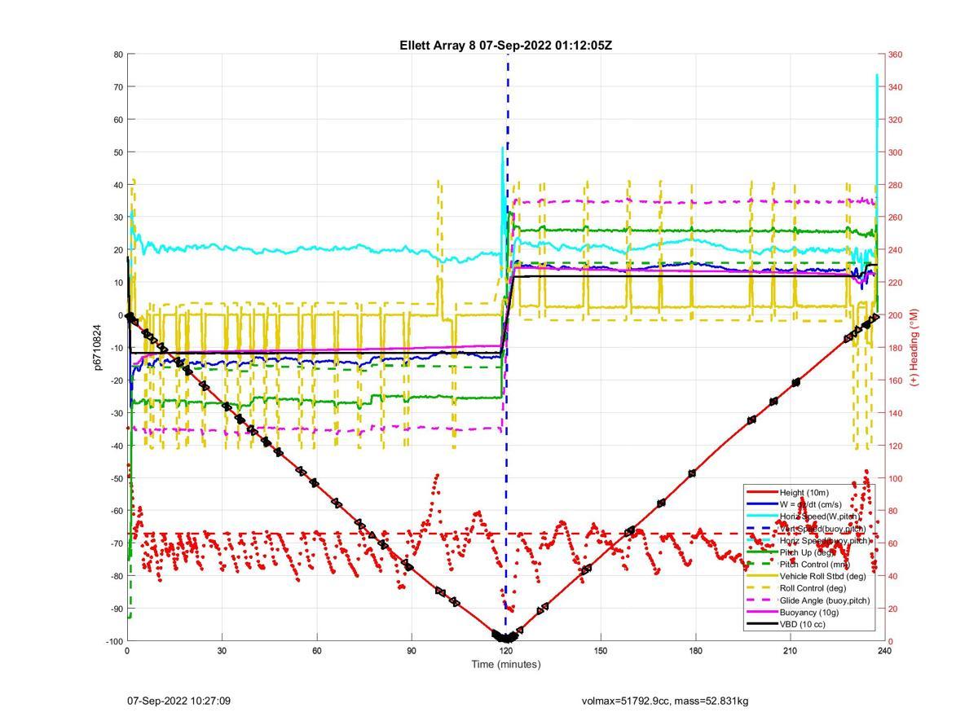
Task: Select the x-axis label "Time (minutes)"
Action: tap(506, 664)
